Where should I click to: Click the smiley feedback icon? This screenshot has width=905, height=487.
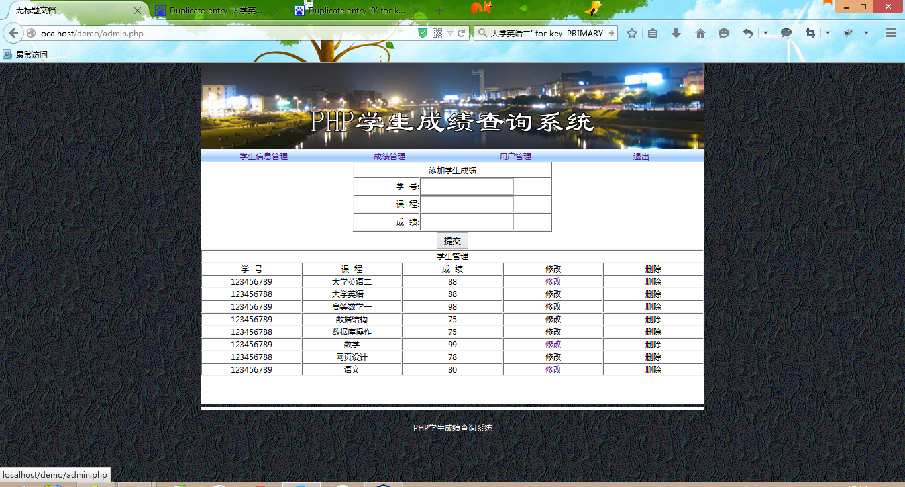click(724, 33)
